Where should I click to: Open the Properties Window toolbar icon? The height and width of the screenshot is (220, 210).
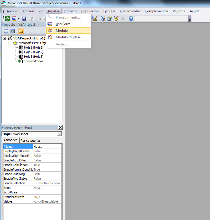(110, 19)
